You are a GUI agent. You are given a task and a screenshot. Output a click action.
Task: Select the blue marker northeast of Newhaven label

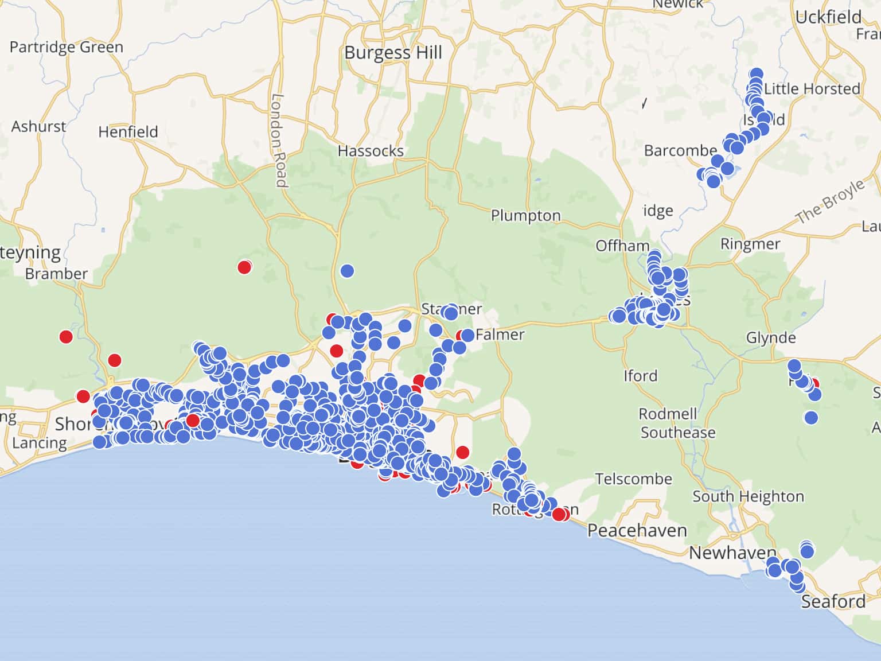click(x=807, y=551)
